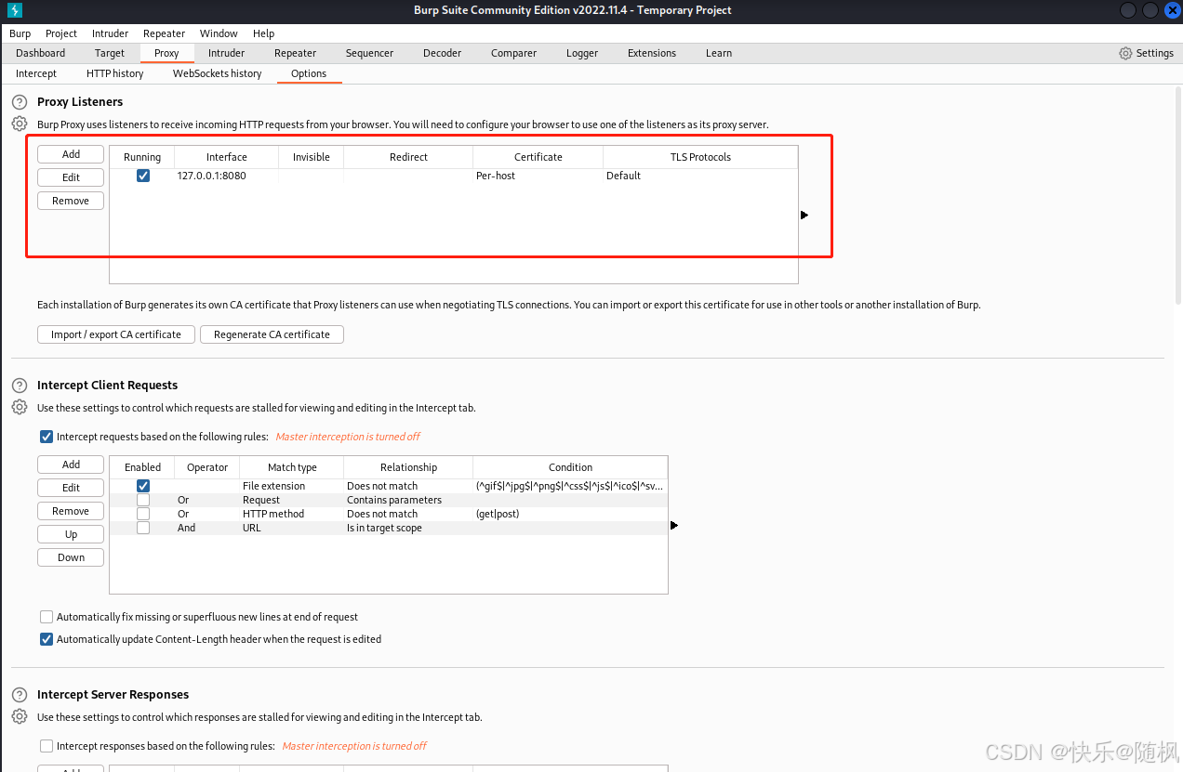
Task: Open the Intercept Server Responses gear icon
Action: pos(20,716)
